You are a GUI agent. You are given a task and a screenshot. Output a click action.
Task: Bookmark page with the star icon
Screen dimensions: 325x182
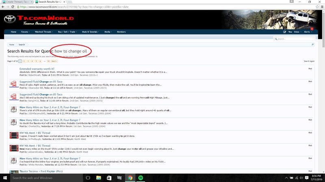[317, 7]
